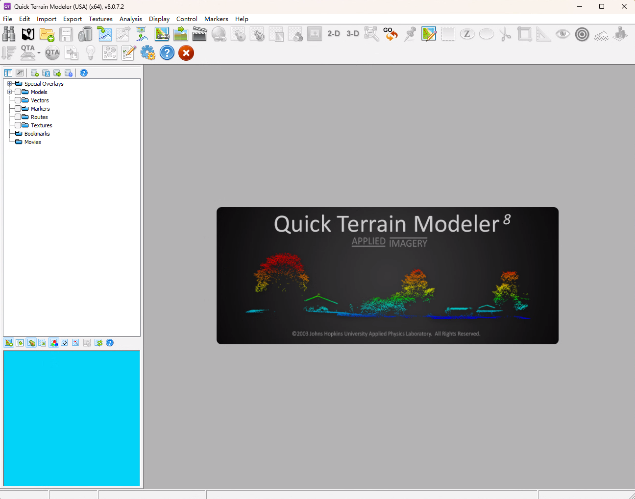Toggle the Vectors checkbox
Screen dimensions: 635x499
(18, 100)
